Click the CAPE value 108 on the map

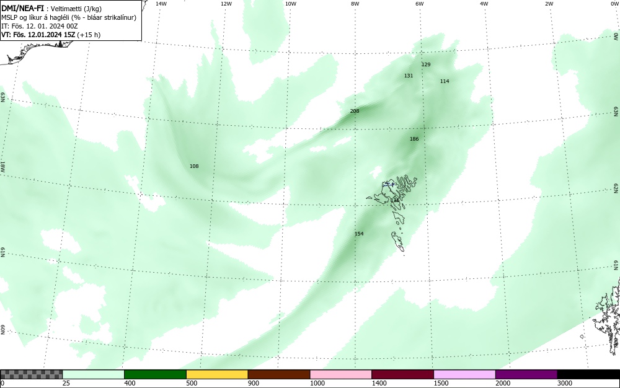tap(193, 166)
